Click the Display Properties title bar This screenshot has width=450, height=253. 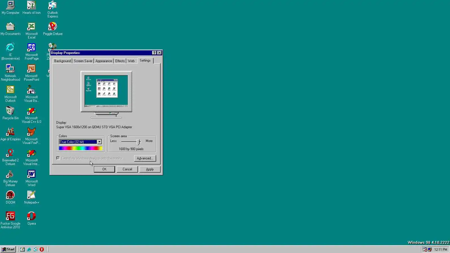tap(106, 53)
